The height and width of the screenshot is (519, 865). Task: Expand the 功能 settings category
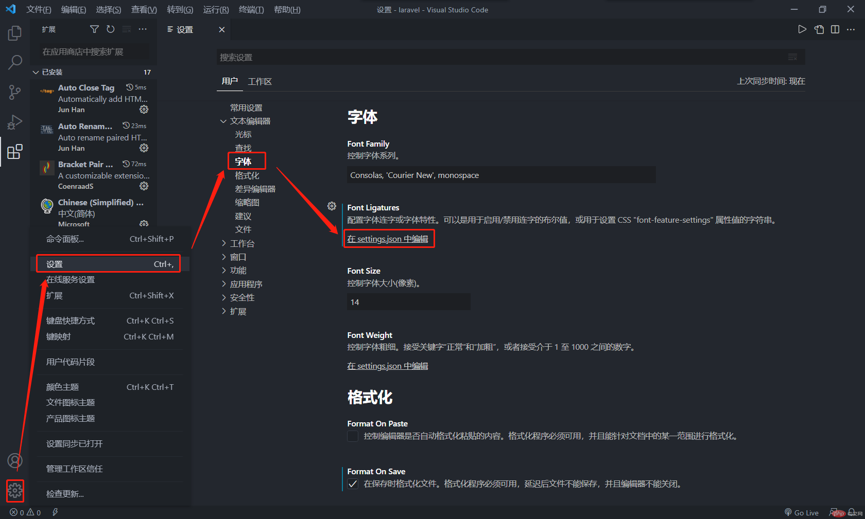[223, 270]
